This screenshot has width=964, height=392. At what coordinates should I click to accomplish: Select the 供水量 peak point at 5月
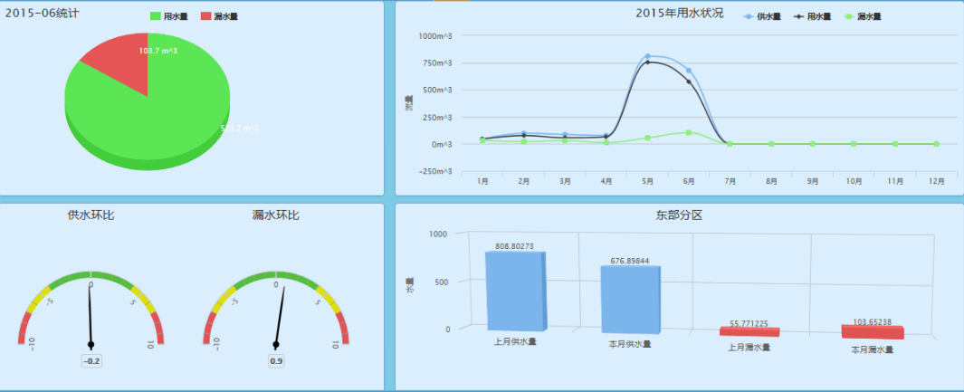tap(647, 56)
